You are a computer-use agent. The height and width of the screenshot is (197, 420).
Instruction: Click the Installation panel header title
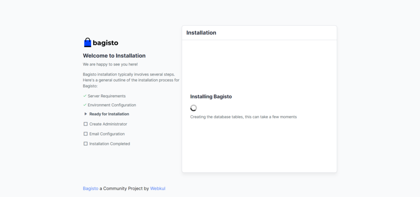point(201,33)
